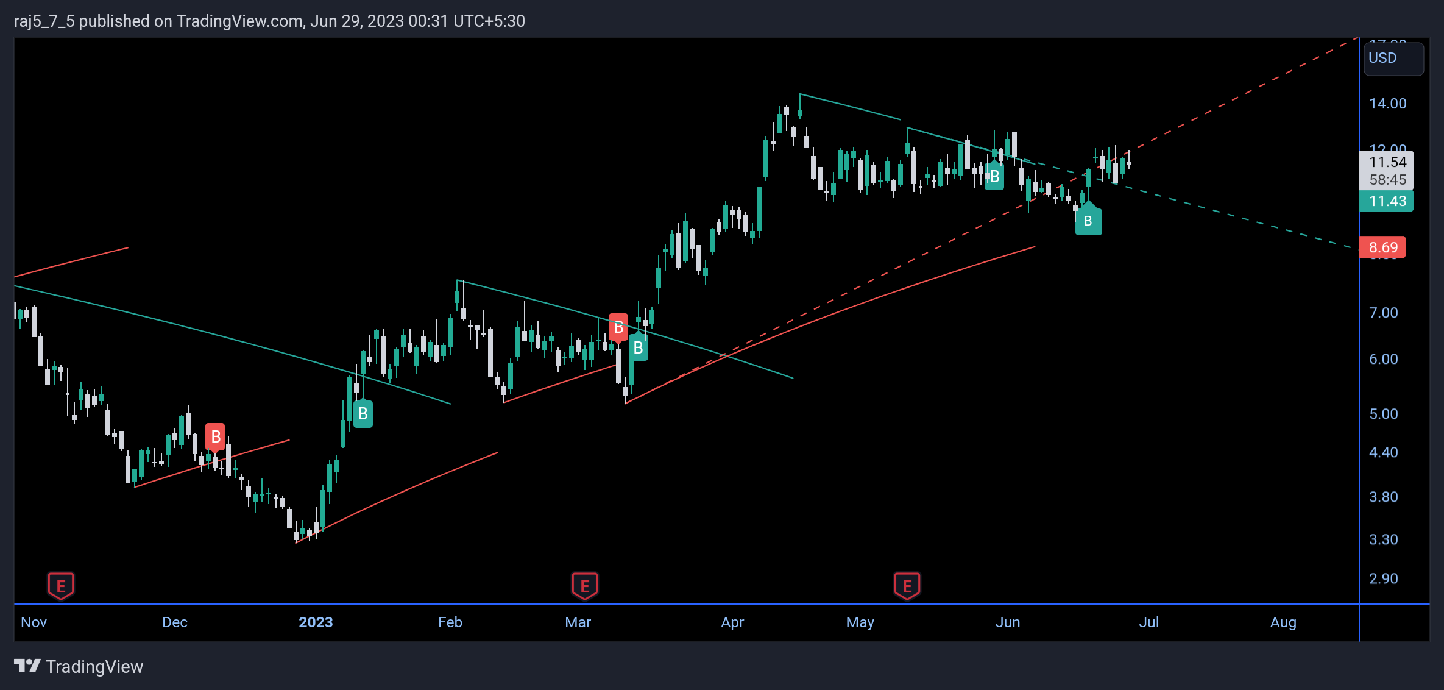
Task: Click the Feb time axis label
Action: click(x=450, y=622)
